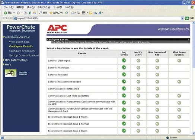The height and width of the screenshot is (140, 195).
Task: Toggle Run Command File for PowerChute cannot communicate row
Action: (157, 110)
